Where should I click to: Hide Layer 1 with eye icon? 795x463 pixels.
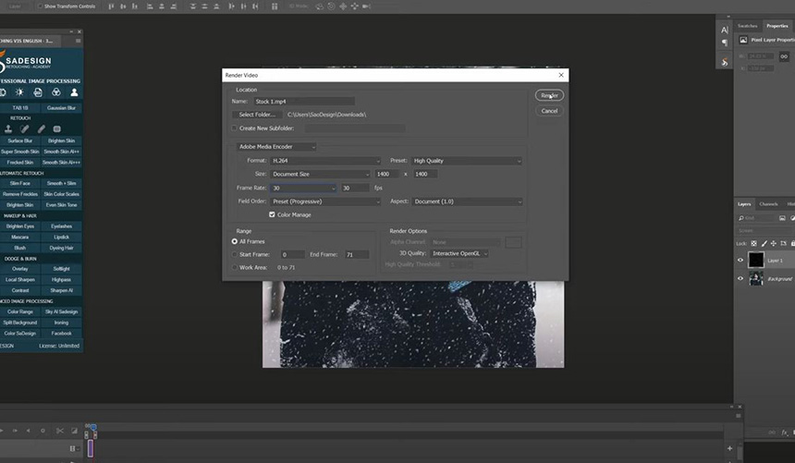tap(740, 261)
